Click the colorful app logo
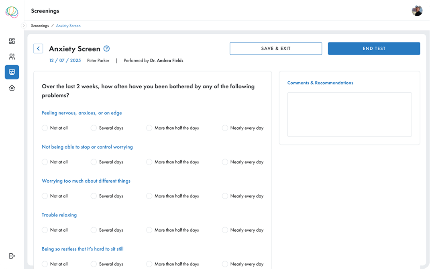 pos(12,12)
